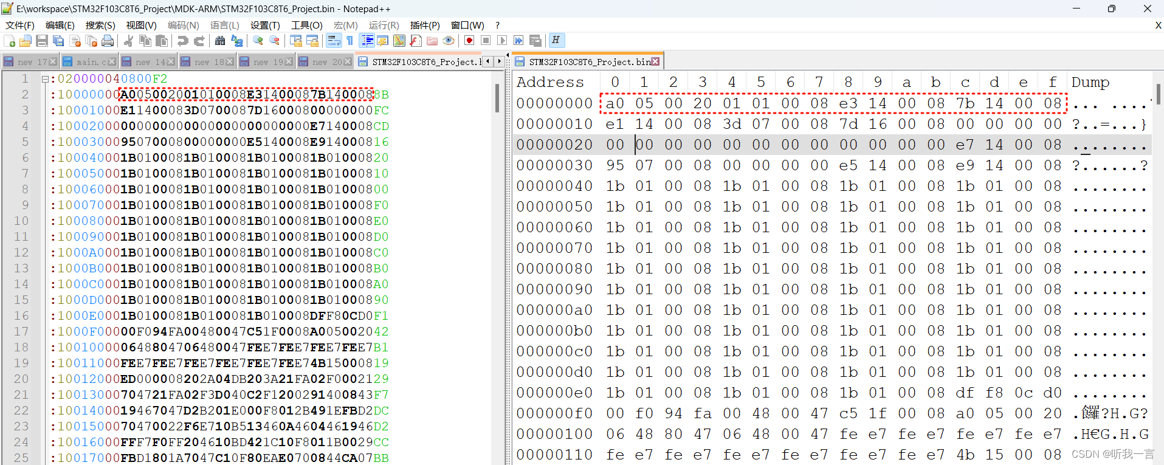
Task: Toggle Hex-Editor view with H icon
Action: tap(556, 41)
